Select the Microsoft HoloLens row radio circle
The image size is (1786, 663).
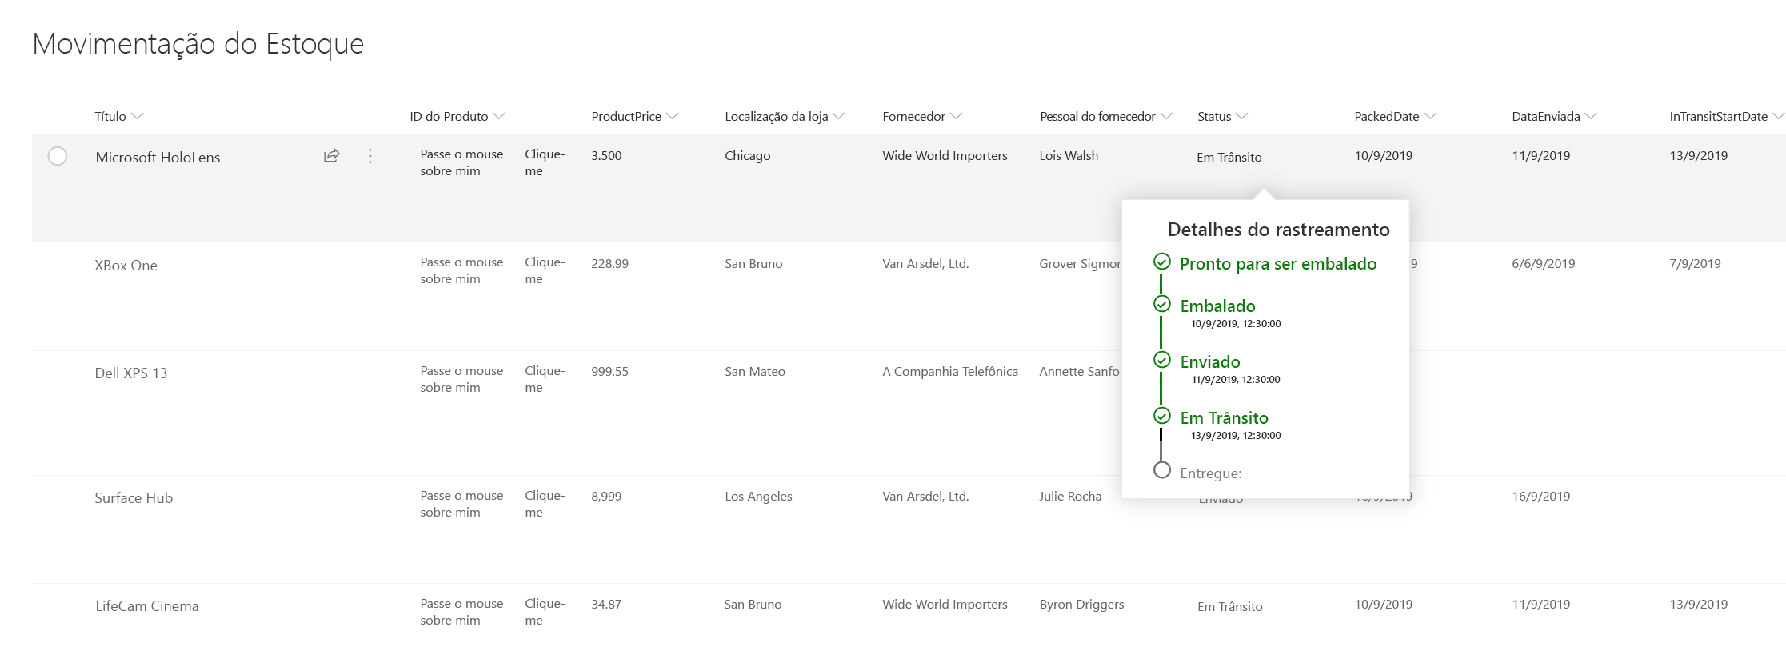click(58, 156)
